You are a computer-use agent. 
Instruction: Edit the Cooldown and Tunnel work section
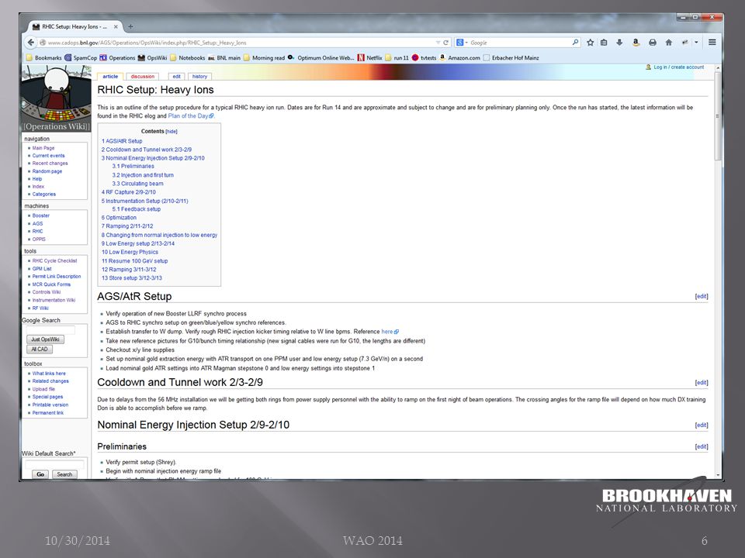[702, 382]
